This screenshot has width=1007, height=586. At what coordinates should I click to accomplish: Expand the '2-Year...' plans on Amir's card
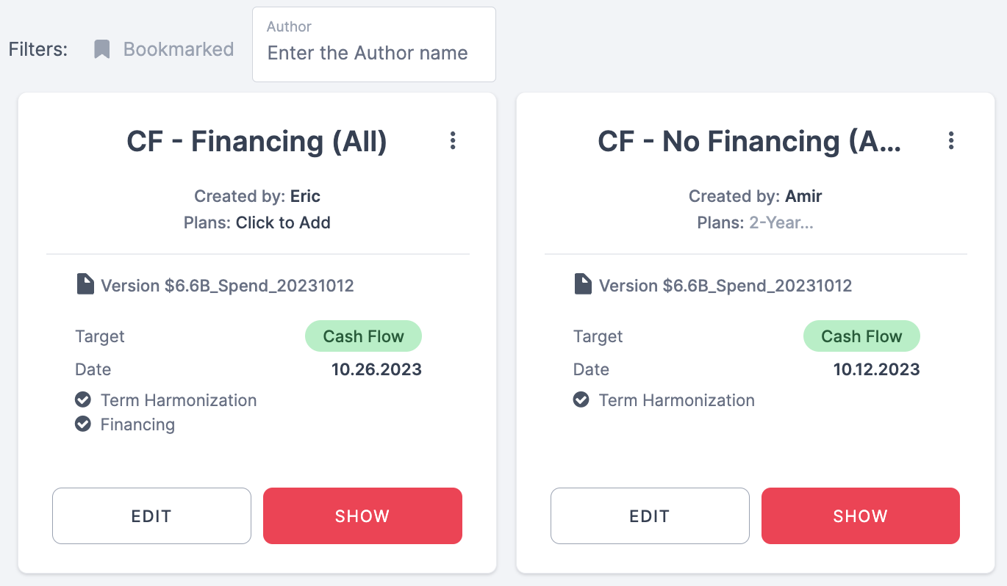(781, 223)
